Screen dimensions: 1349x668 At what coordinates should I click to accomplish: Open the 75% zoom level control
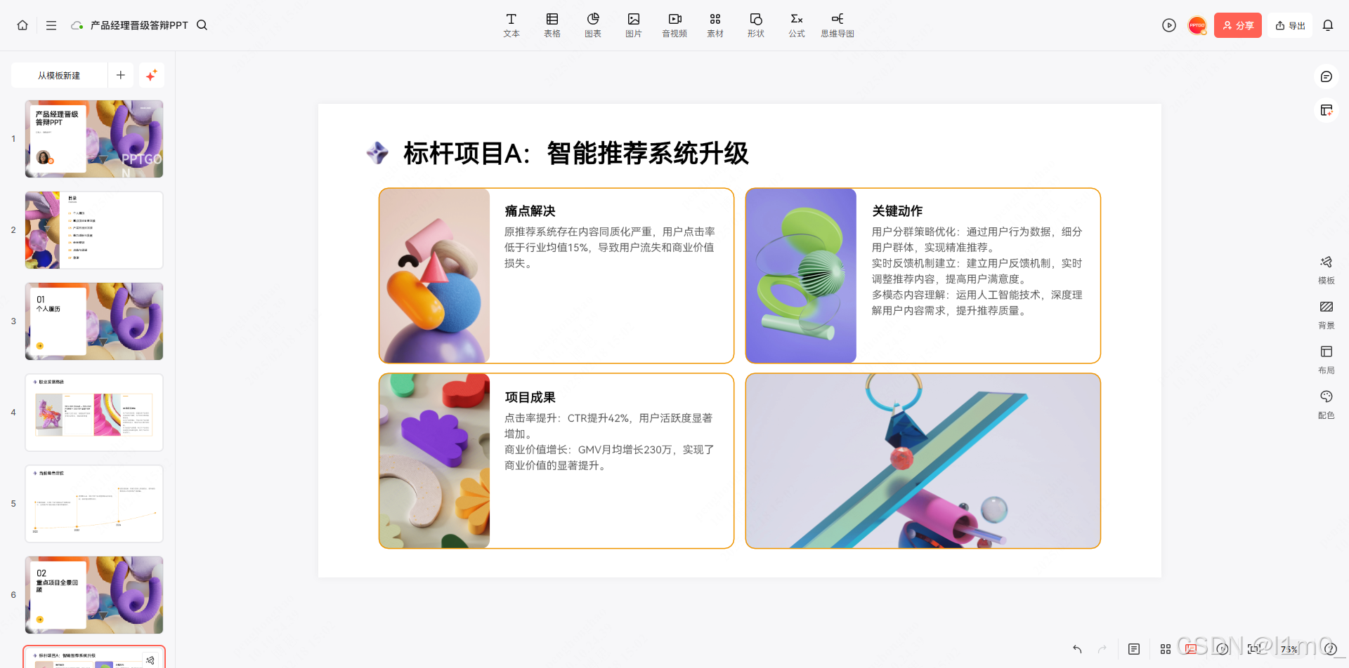tap(1289, 649)
